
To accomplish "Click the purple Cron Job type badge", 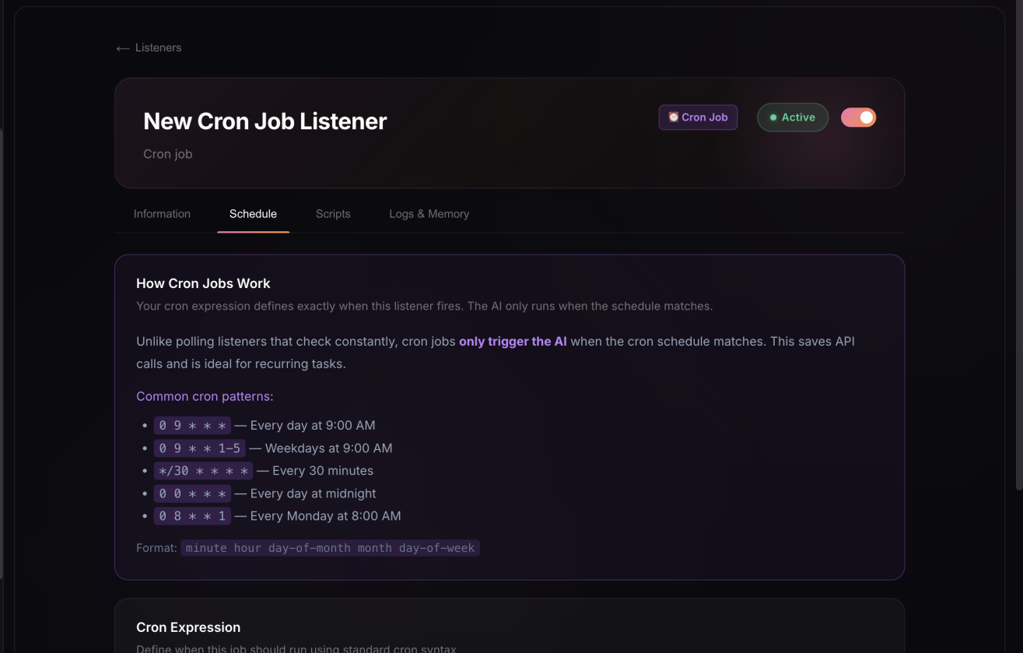I will pos(698,117).
